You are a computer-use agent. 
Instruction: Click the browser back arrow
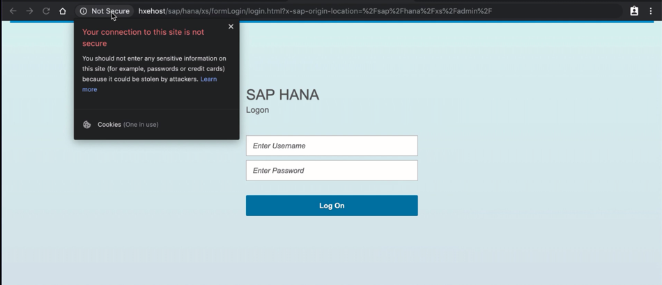(13, 11)
